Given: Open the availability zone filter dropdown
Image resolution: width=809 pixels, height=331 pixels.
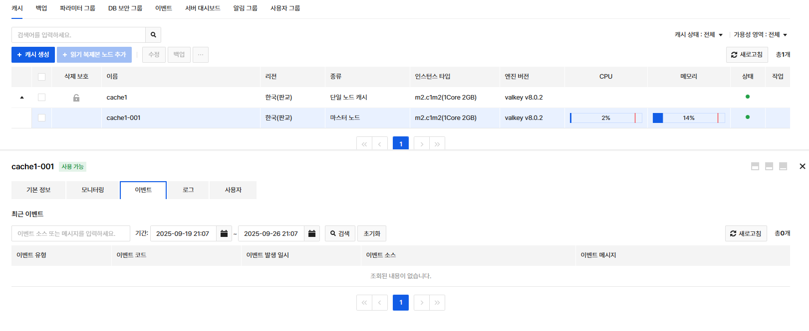Looking at the screenshot, I should pos(760,35).
